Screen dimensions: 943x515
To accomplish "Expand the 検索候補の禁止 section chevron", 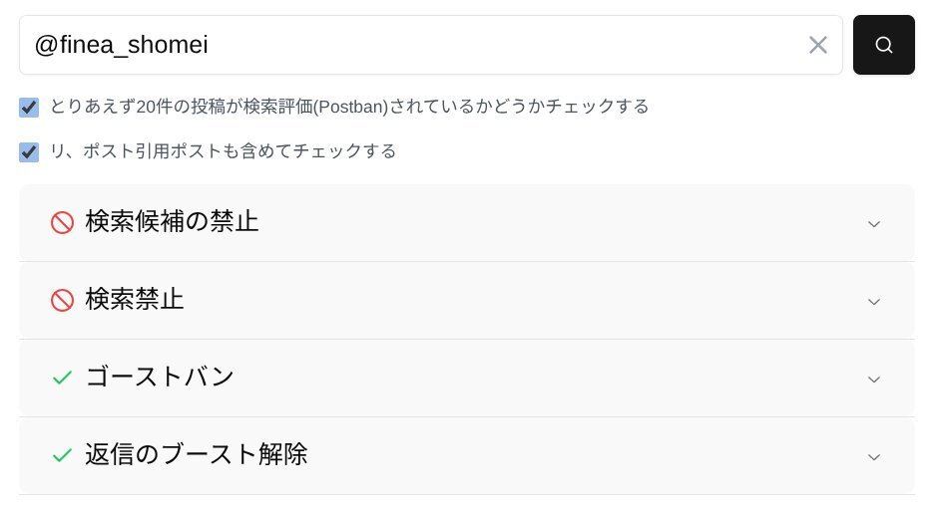I will (x=874, y=223).
